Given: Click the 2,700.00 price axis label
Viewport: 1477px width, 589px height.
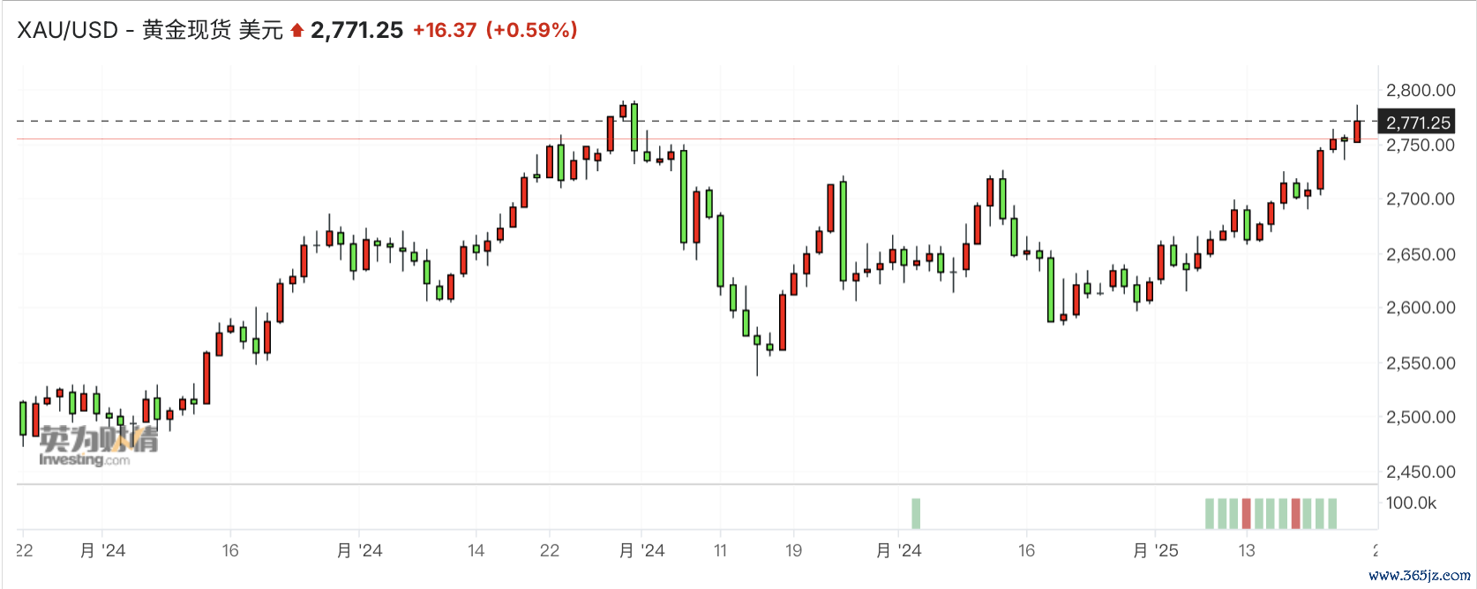Looking at the screenshot, I should coord(1421,199).
